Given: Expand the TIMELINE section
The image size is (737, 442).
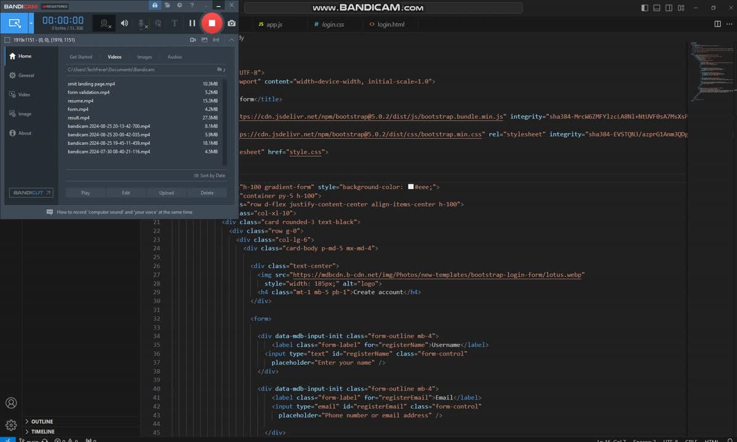Looking at the screenshot, I should 42,432.
